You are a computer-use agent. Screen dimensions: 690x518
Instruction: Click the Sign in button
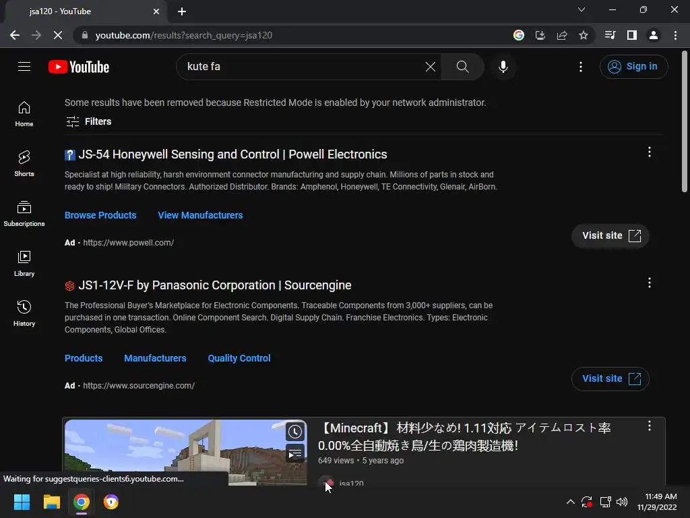pos(633,67)
